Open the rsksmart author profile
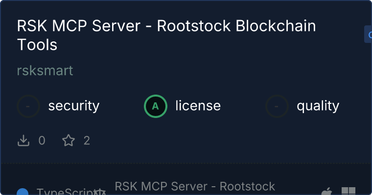The height and width of the screenshot is (195, 372). point(45,71)
